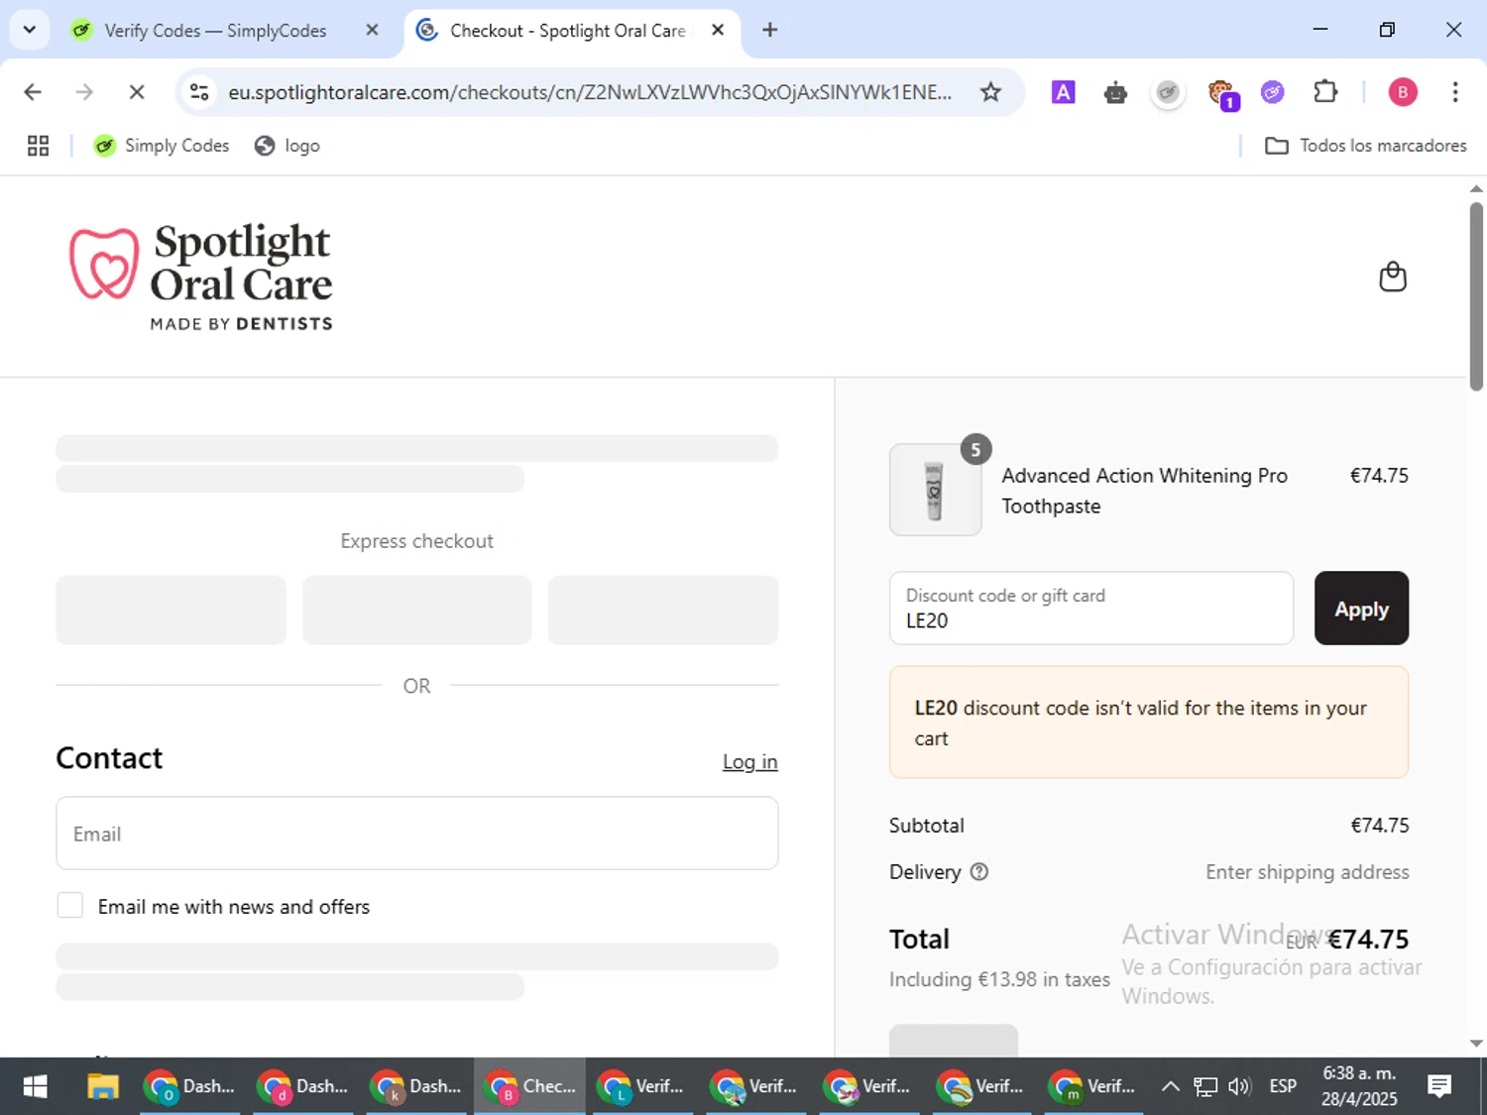
Task: Select the Checkout - Spotlight Oral Care tab
Action: point(567,31)
